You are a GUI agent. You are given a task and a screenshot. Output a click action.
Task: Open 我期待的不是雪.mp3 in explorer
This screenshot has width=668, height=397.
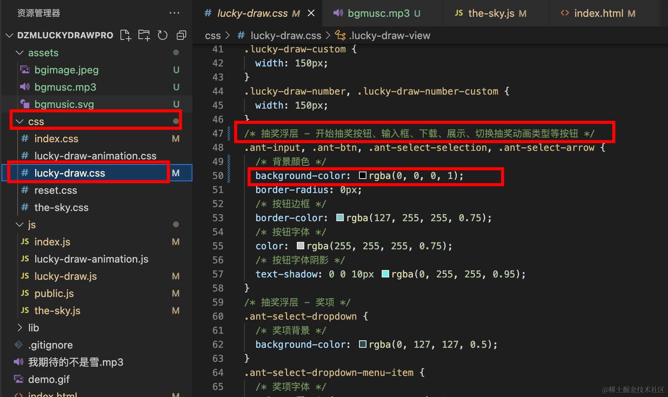pyautogui.click(x=76, y=362)
